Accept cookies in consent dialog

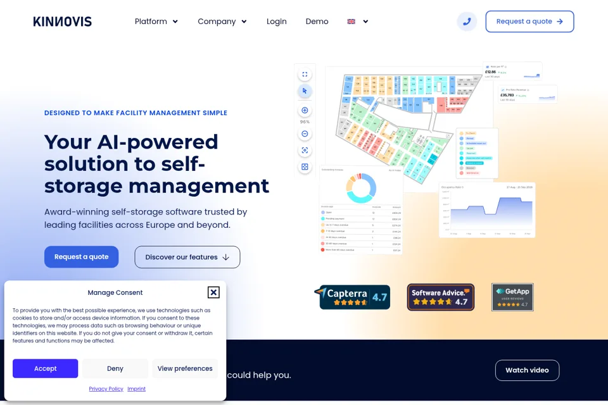click(46, 368)
